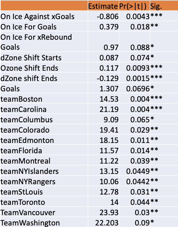Click the teamBoston row label
Viewport: 178px width, 227px height.
(21, 99)
